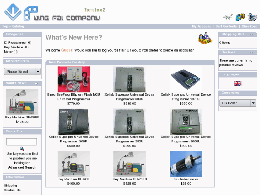Open My Account in navigation bar
This screenshot has height=195, width=260.
[x=201, y=26]
